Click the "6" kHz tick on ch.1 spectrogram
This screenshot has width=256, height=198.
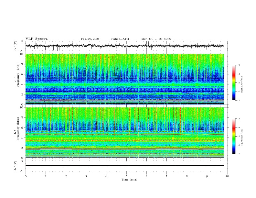click(x=23, y=74)
